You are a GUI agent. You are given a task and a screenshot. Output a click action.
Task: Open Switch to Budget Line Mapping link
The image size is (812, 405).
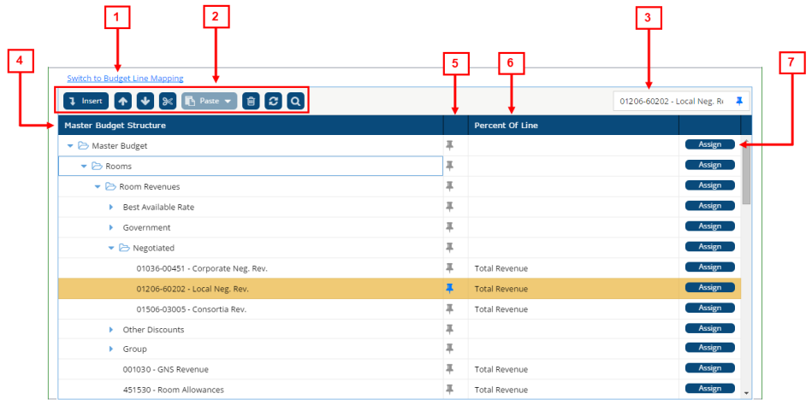[125, 79]
